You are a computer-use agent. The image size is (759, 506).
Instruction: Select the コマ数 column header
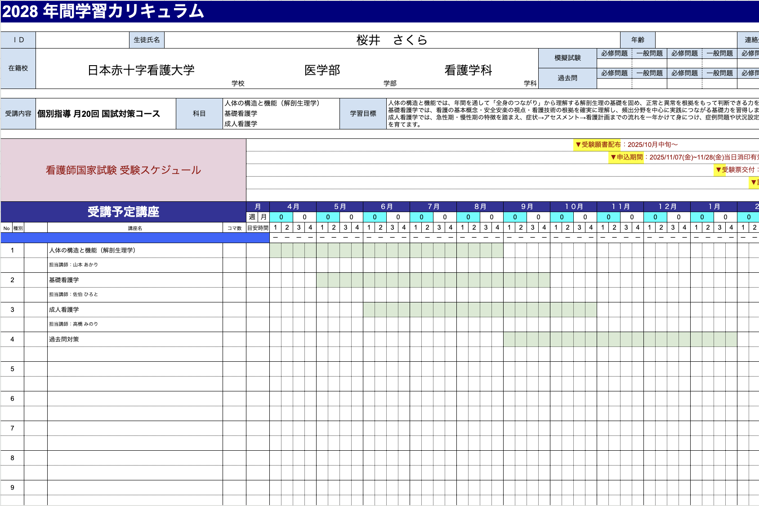tap(234, 228)
